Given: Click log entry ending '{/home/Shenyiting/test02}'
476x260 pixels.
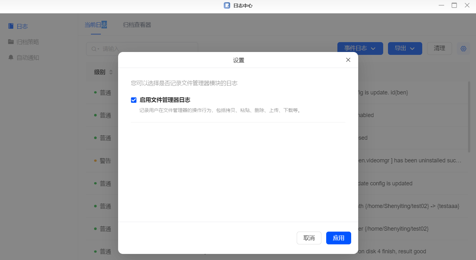Looking at the screenshot, I should pos(393,229).
